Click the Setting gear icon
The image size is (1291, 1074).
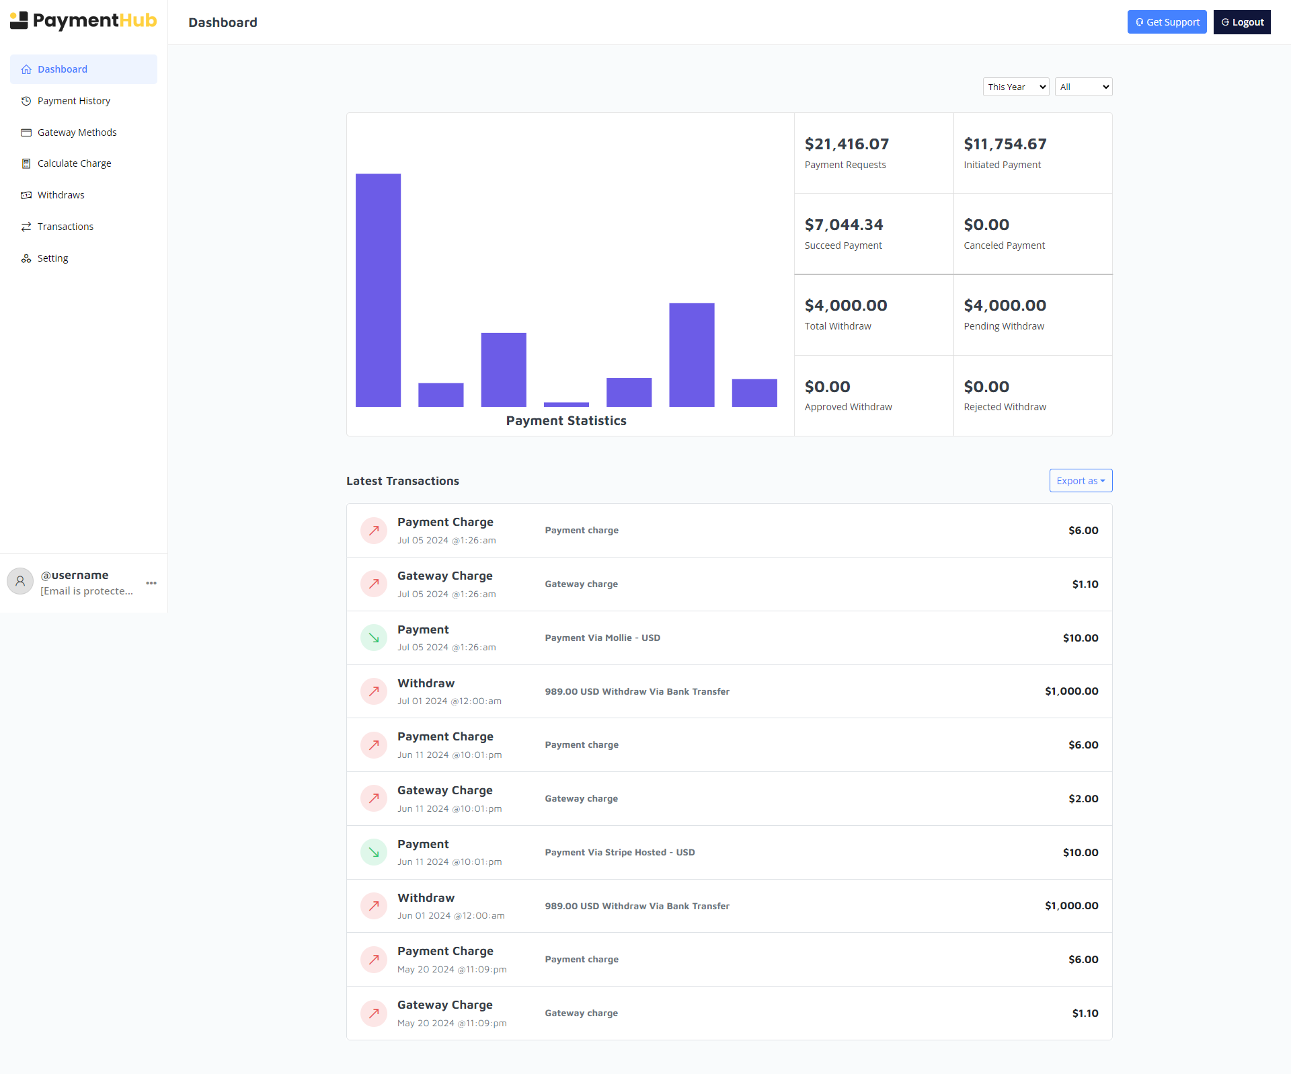(x=26, y=258)
